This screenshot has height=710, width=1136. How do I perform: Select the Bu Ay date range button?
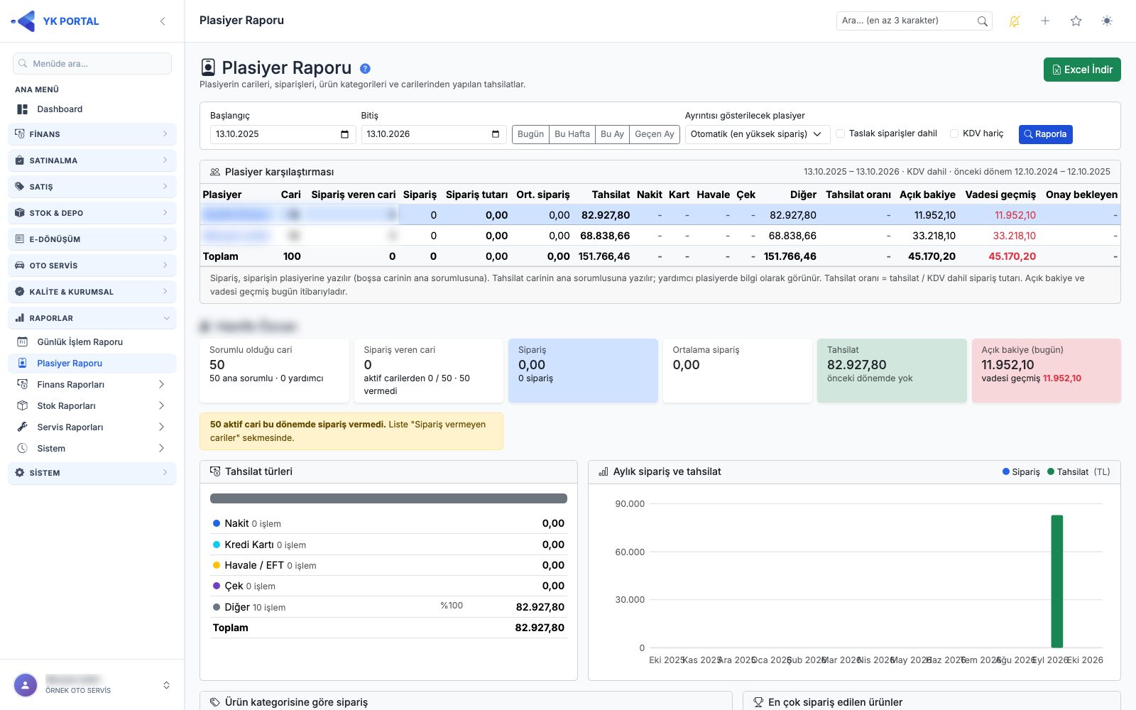pyautogui.click(x=612, y=134)
